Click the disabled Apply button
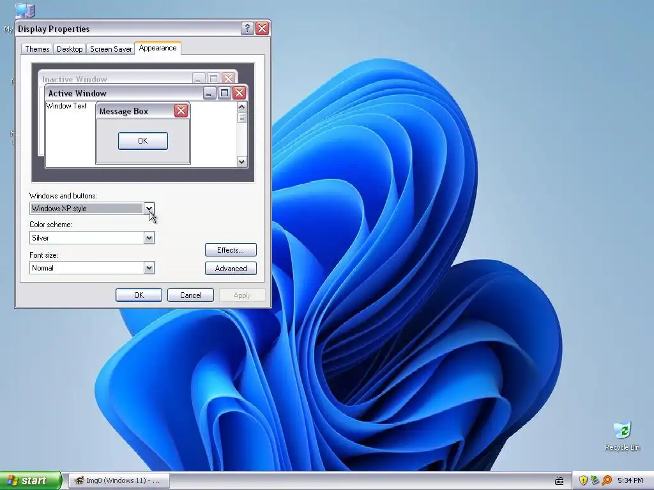Screen dimensions: 654x490 click(242, 295)
